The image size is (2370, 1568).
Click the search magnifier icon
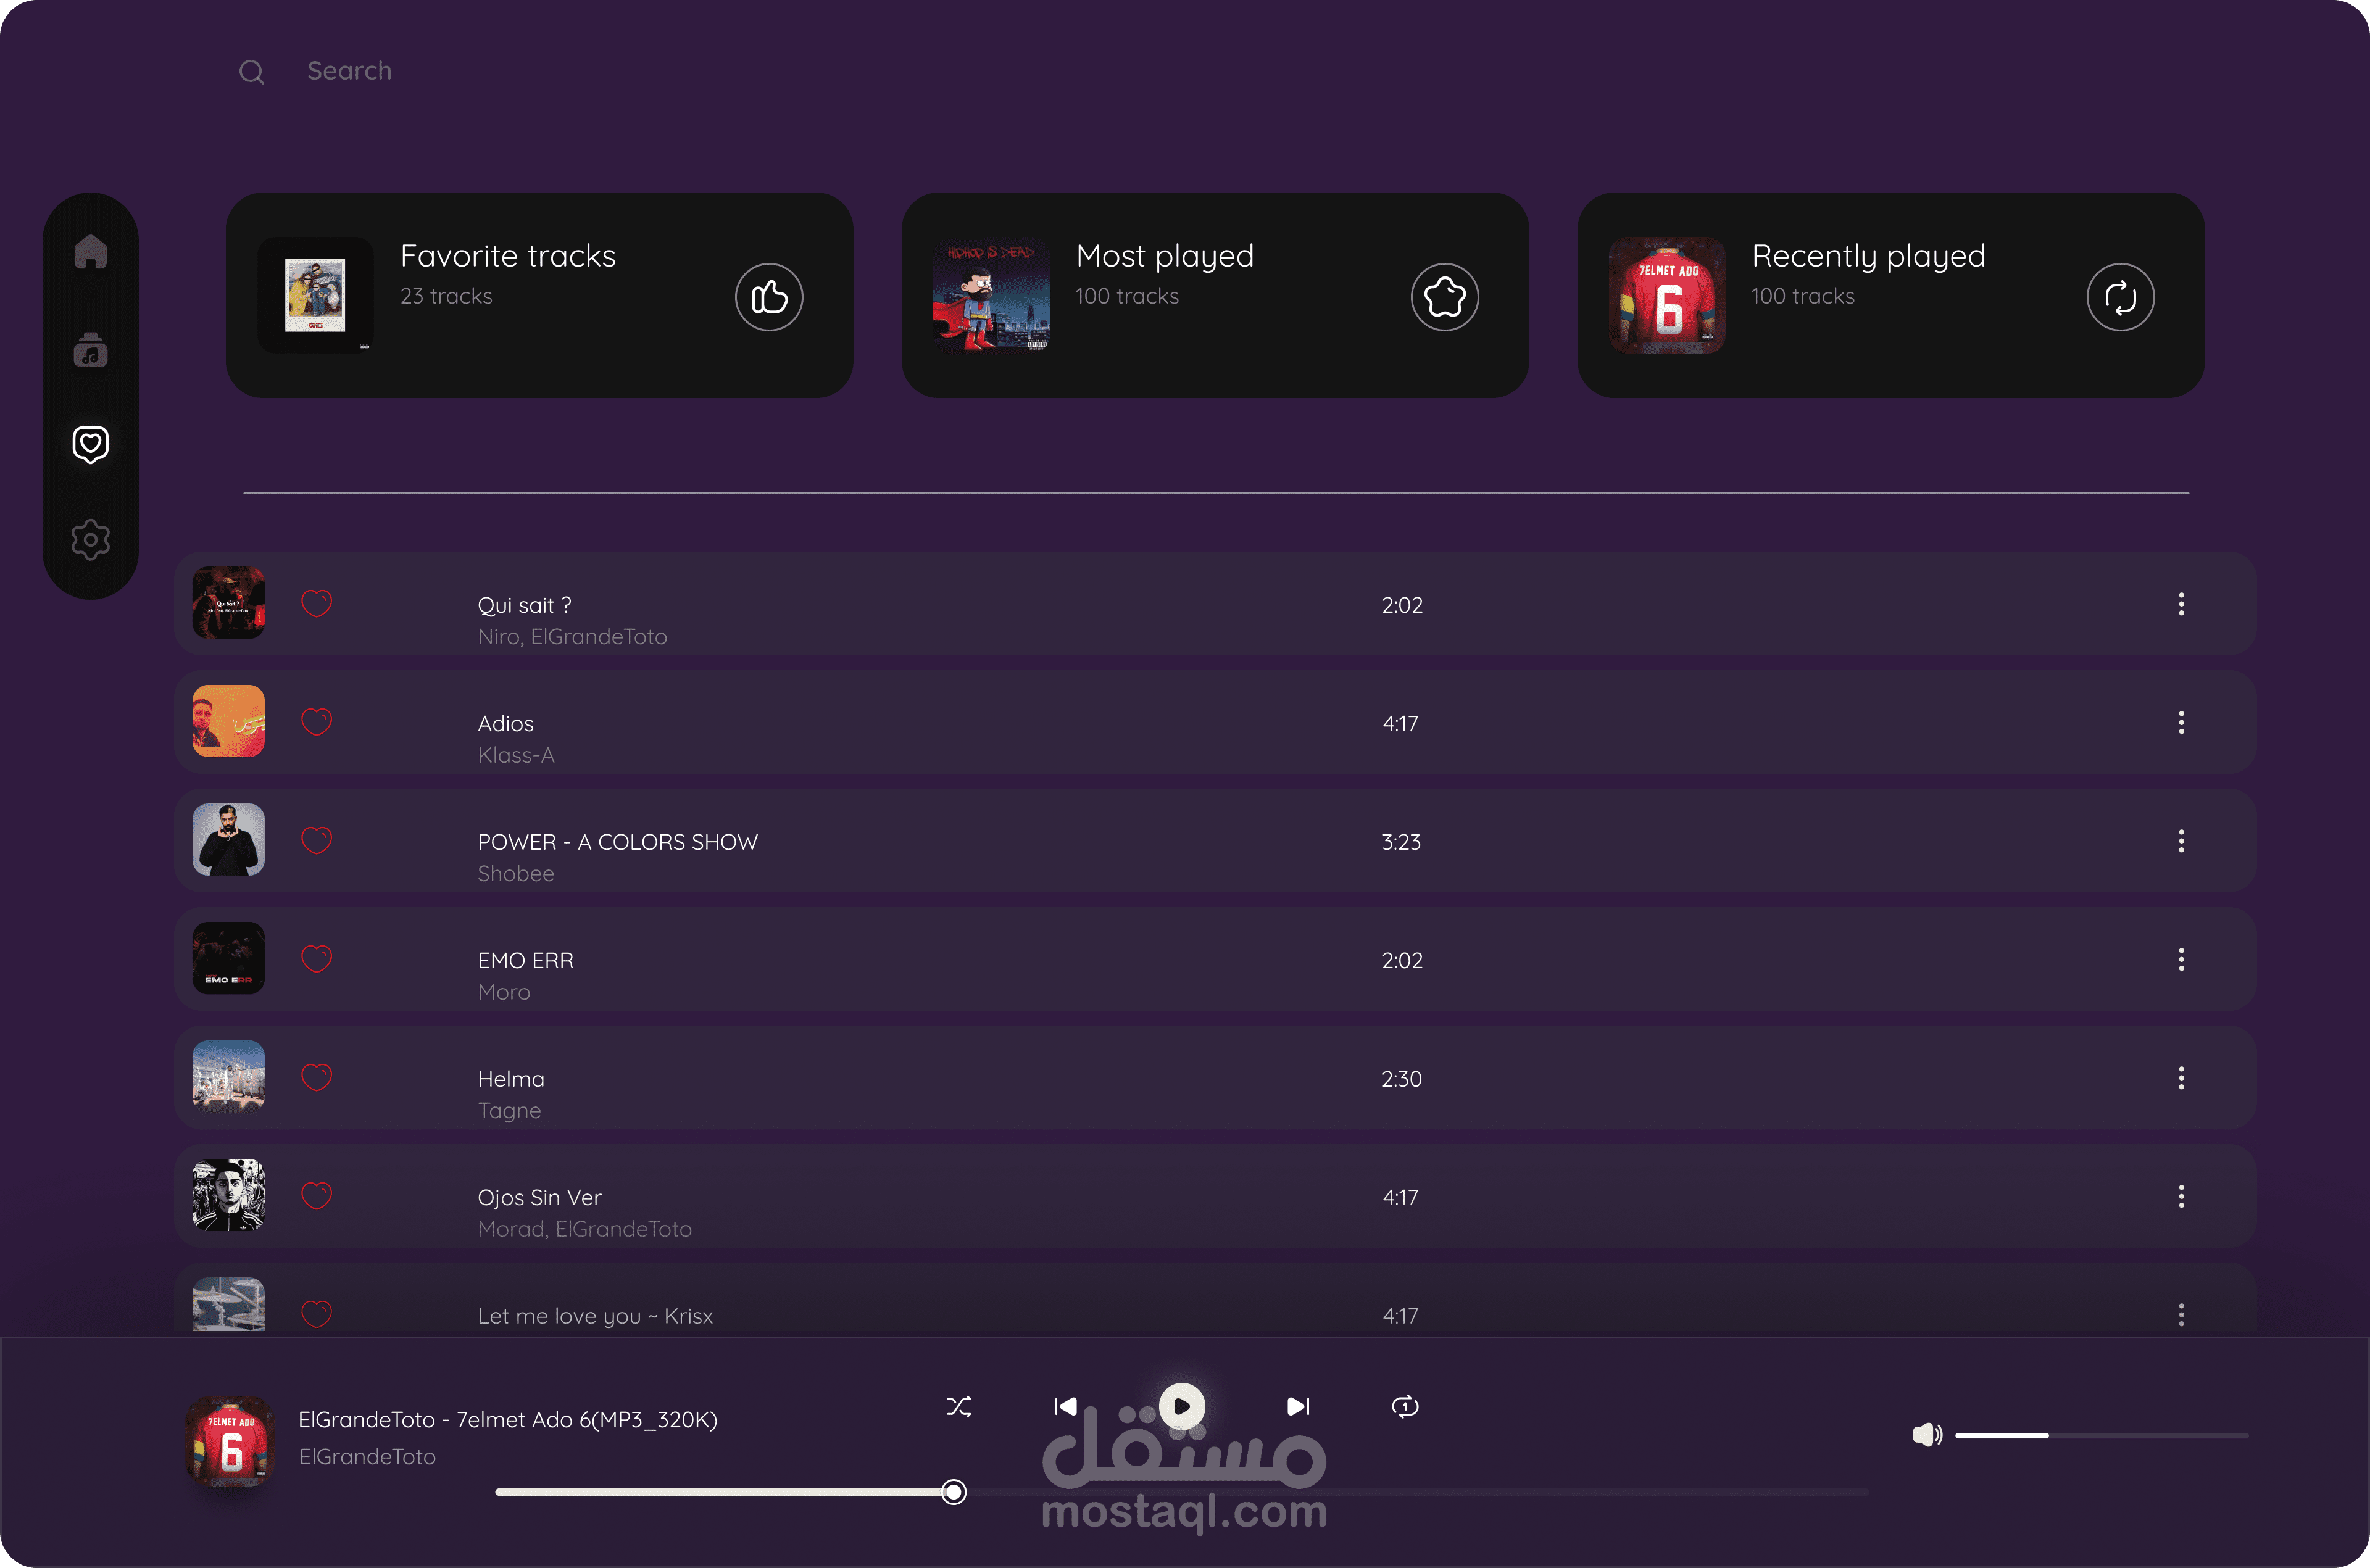point(252,72)
